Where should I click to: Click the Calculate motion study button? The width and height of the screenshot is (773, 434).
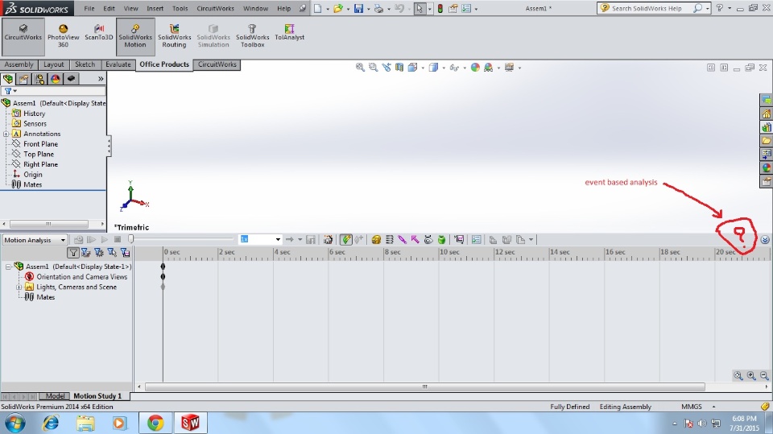tap(78, 240)
